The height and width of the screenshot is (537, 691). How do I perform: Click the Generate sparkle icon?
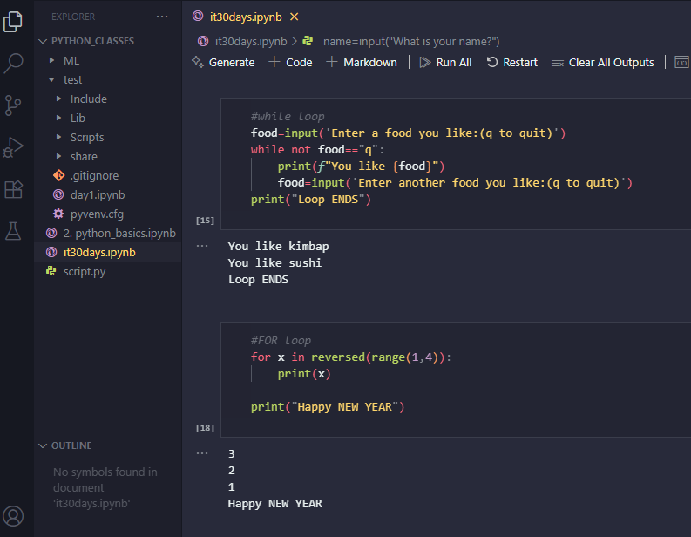pos(198,62)
